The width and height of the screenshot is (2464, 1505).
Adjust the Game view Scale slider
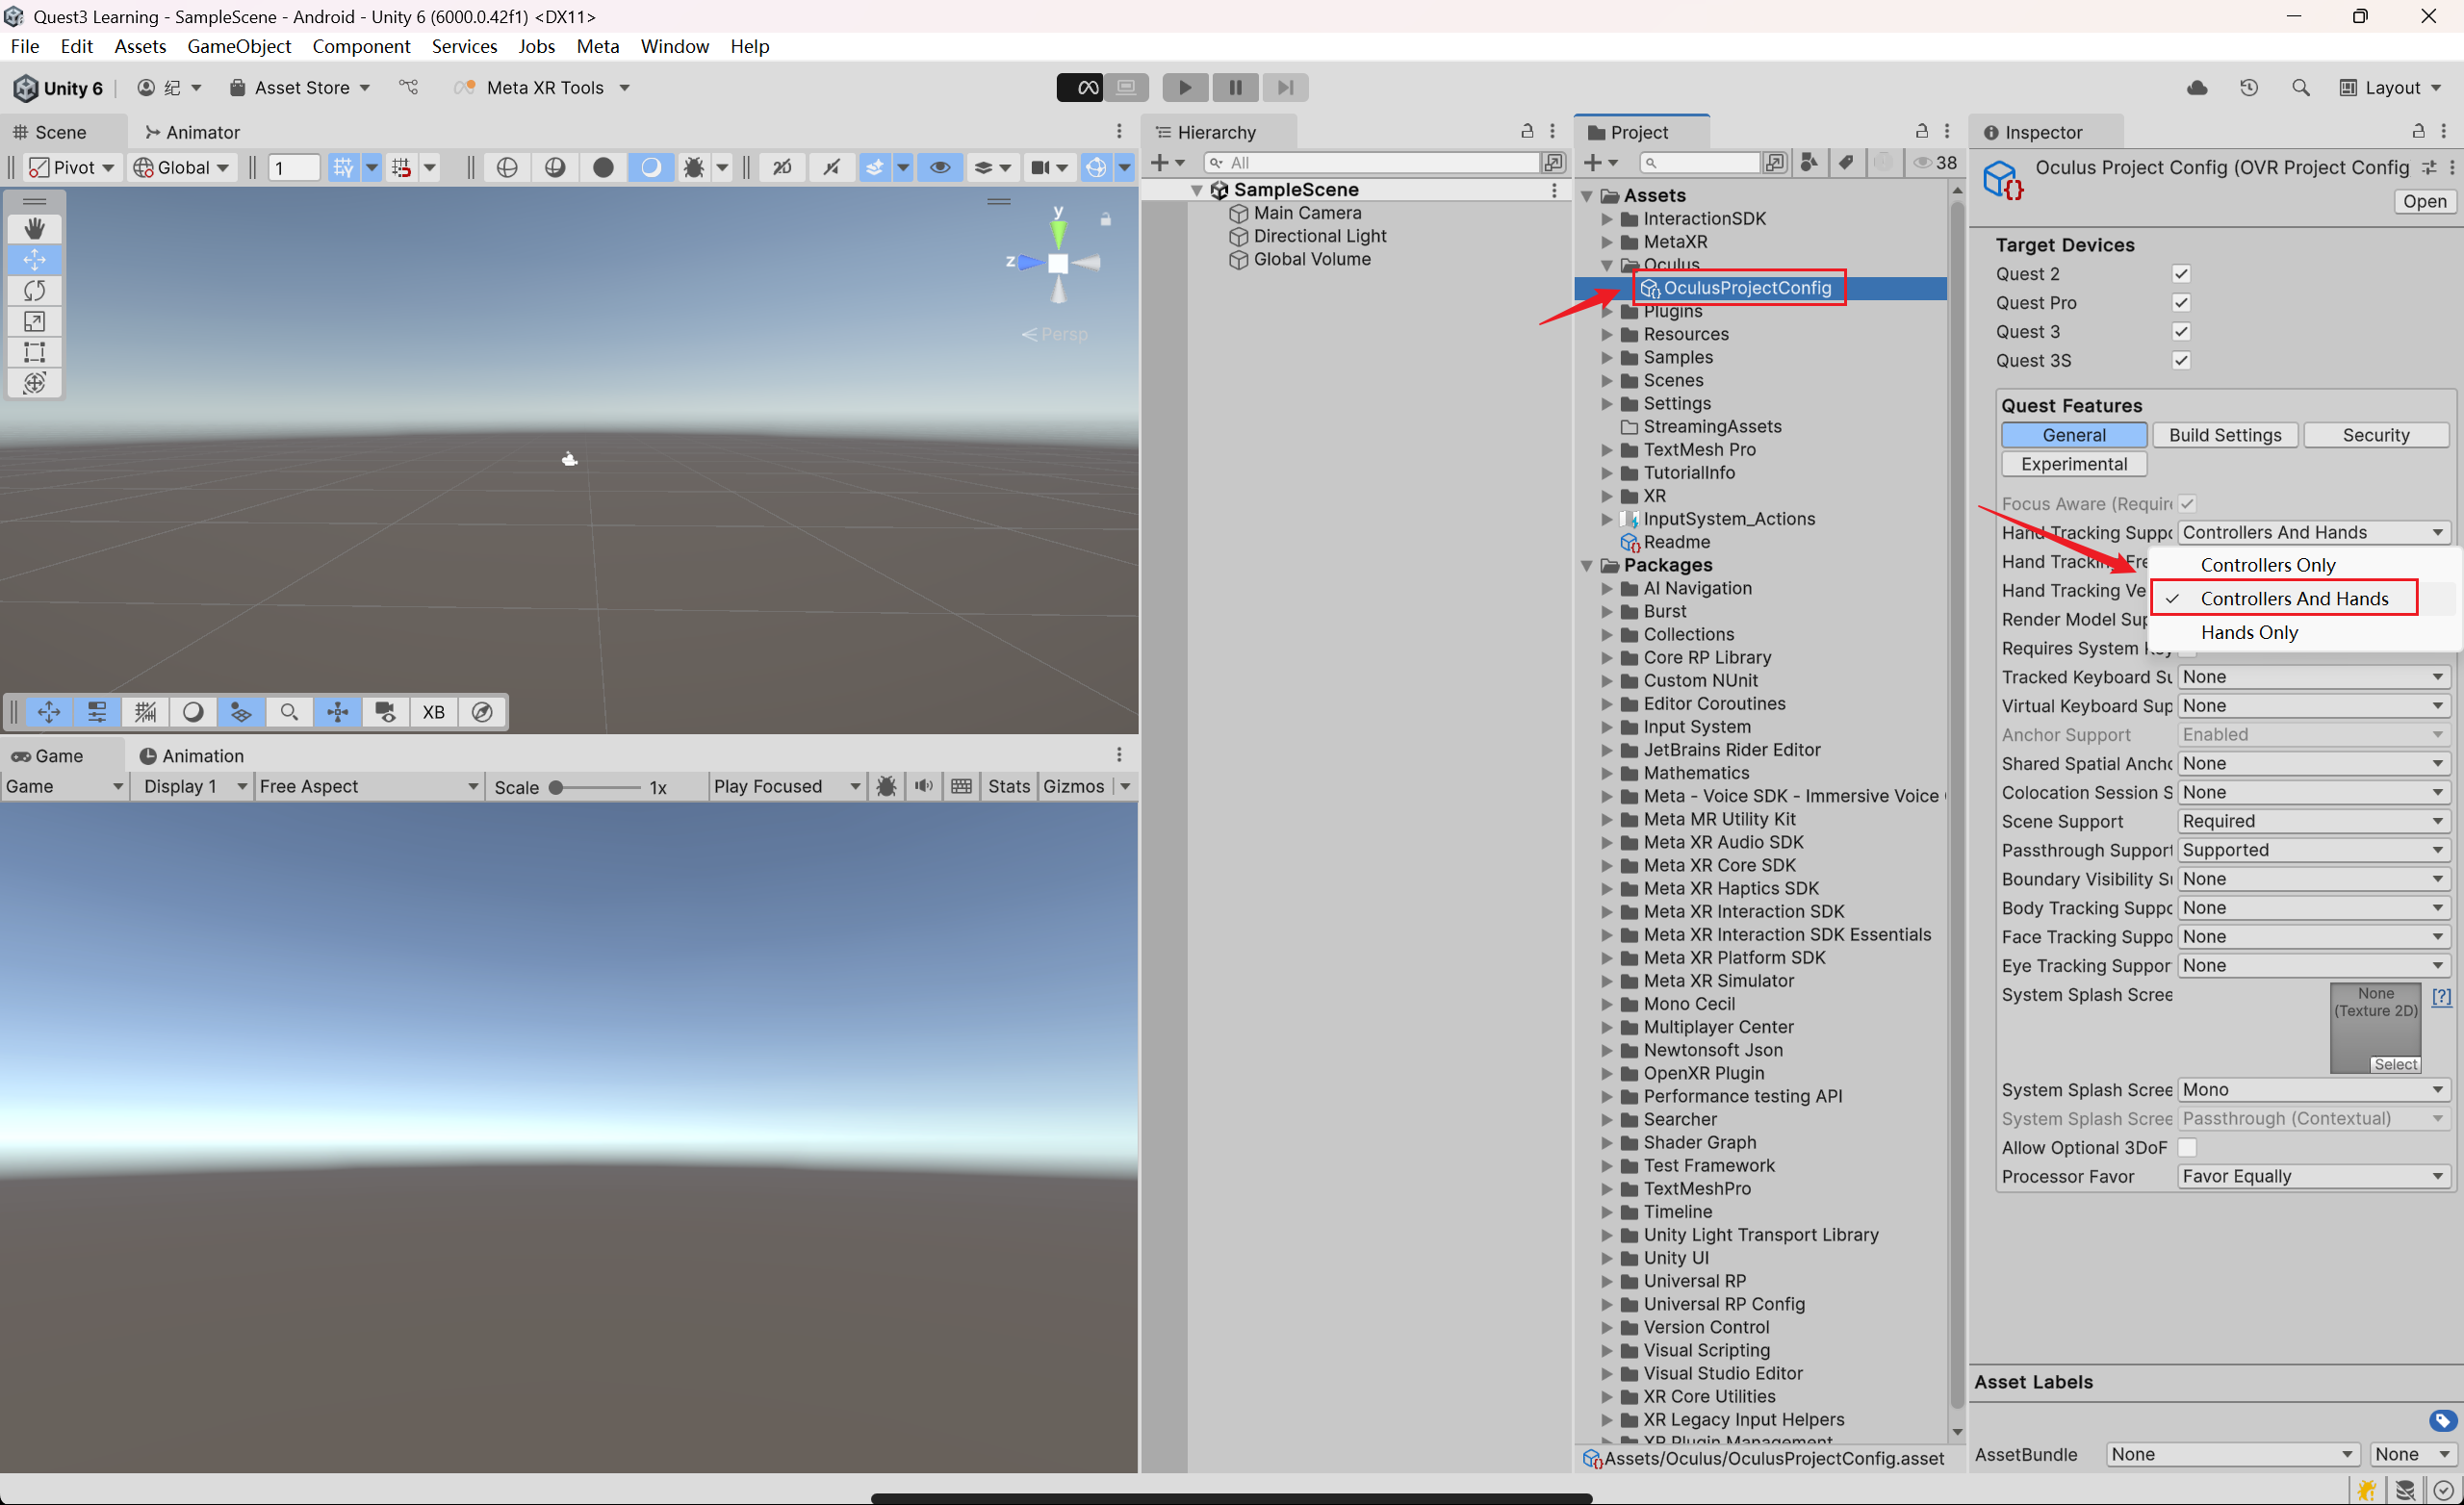pos(595,788)
